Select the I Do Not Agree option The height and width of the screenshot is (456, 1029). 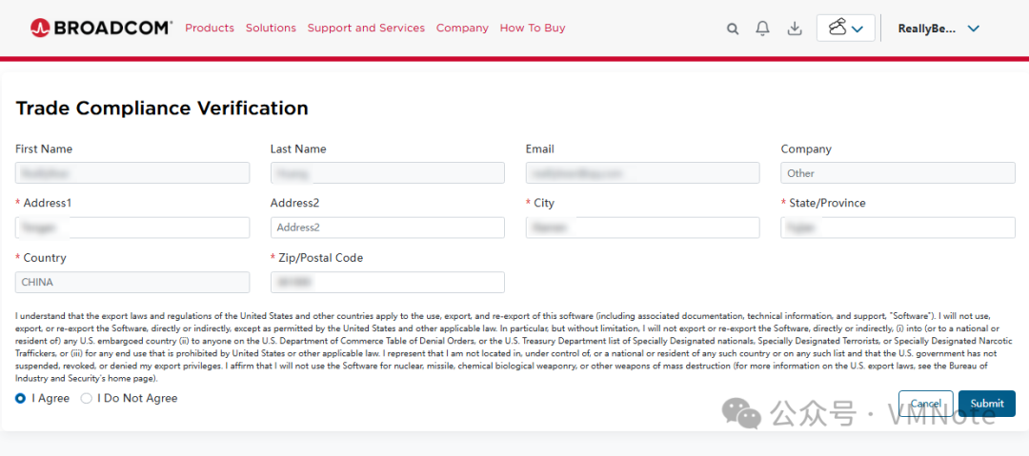tap(86, 398)
